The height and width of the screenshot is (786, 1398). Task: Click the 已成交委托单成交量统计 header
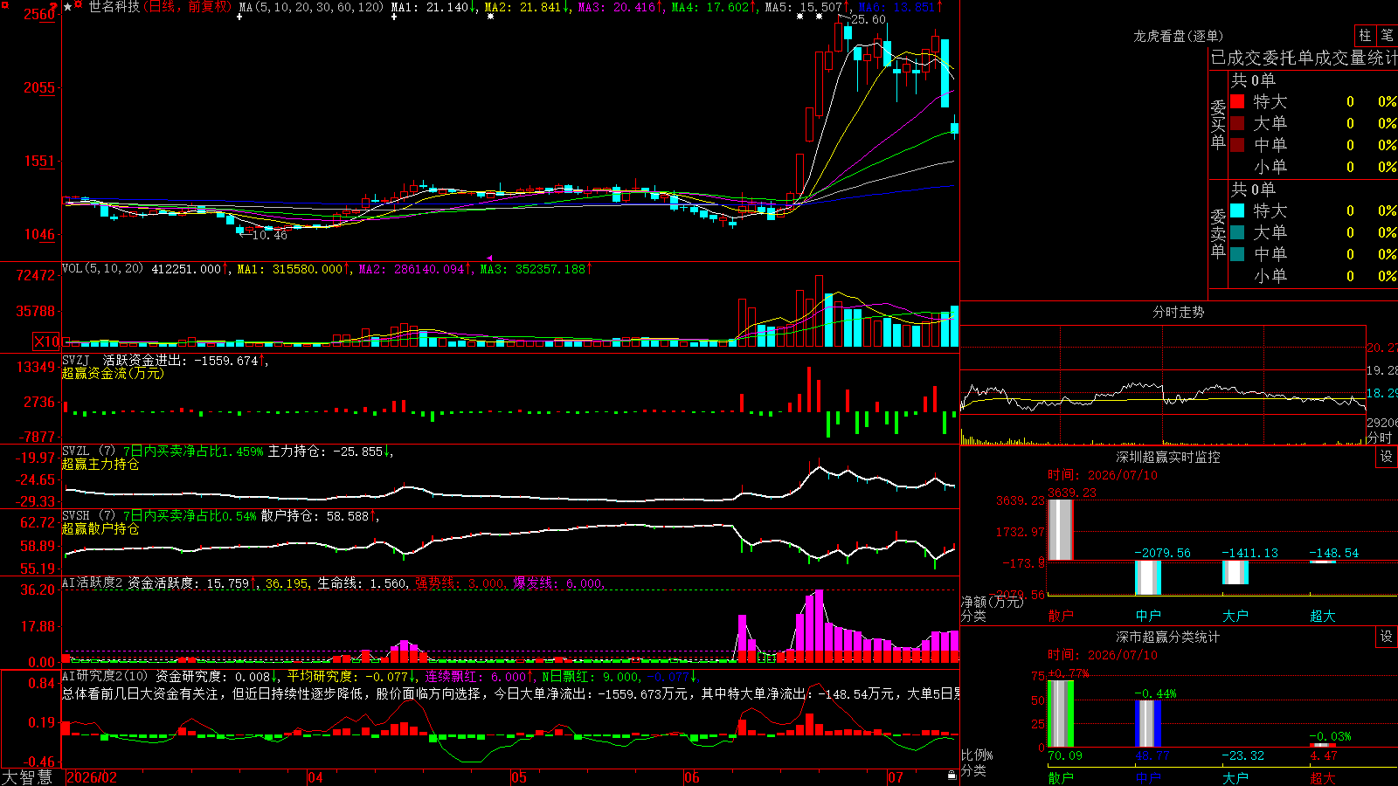[x=1304, y=58]
